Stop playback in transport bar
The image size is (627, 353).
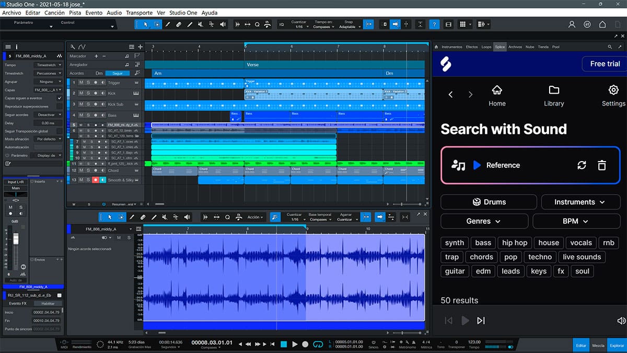284,344
